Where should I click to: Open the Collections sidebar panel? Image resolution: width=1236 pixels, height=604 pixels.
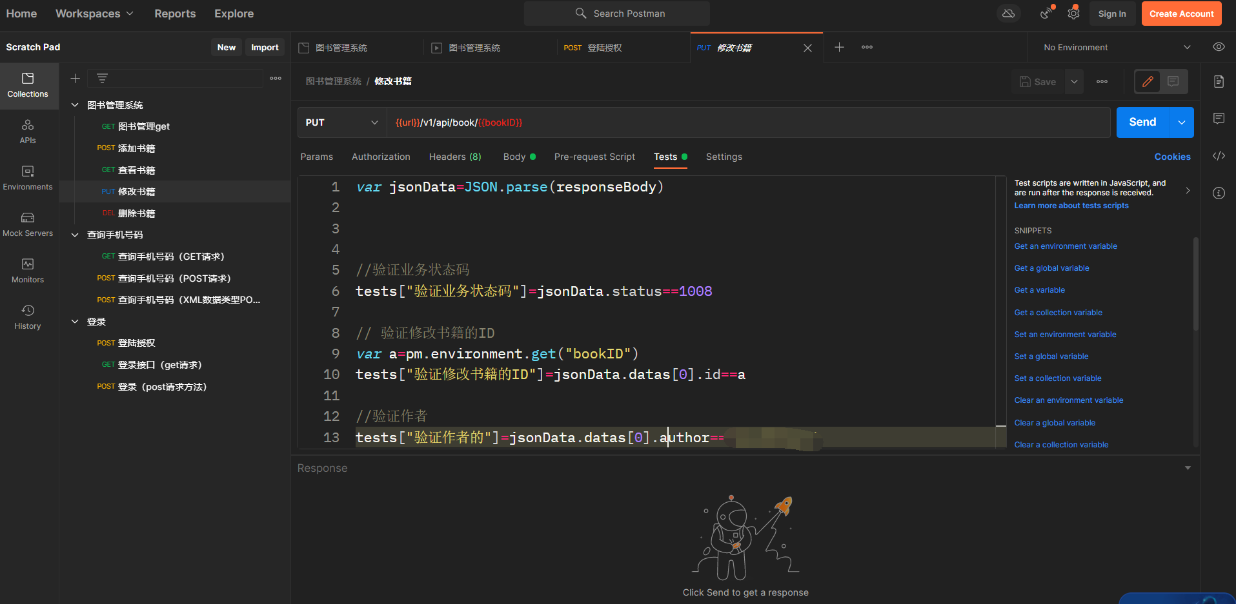(28, 86)
